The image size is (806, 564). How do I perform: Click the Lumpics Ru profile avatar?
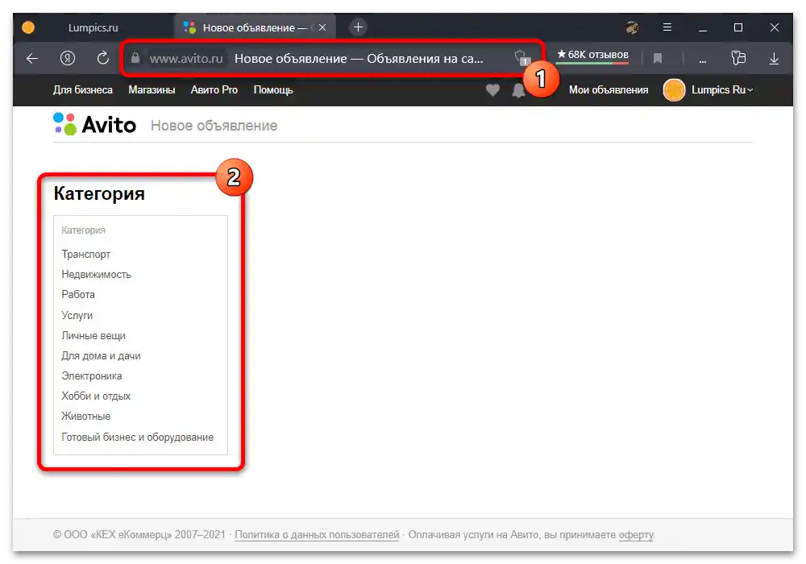point(674,90)
